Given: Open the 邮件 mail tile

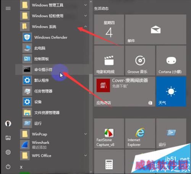Looking at the screenshot, I should point(156,29).
